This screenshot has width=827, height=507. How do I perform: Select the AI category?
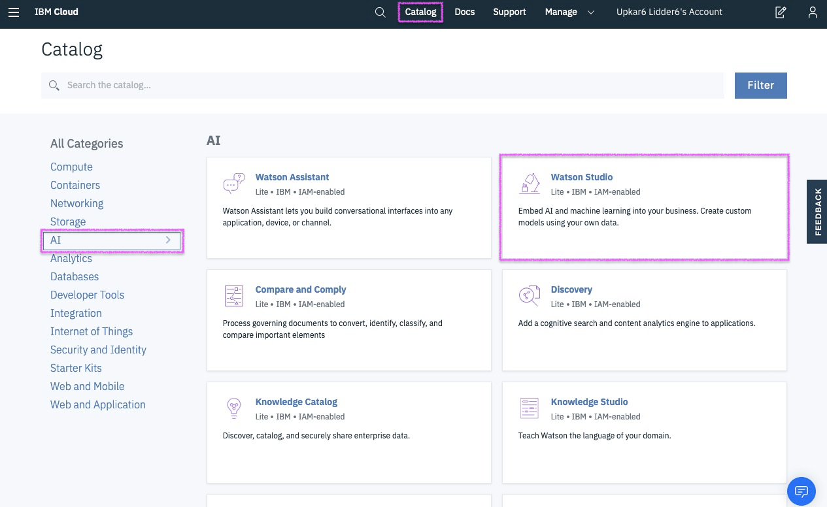[x=112, y=240]
